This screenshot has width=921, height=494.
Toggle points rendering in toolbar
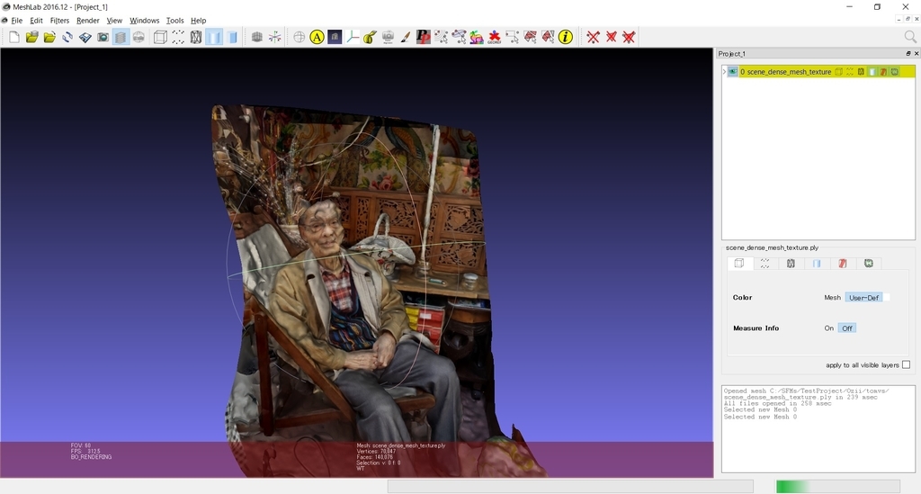click(x=178, y=37)
